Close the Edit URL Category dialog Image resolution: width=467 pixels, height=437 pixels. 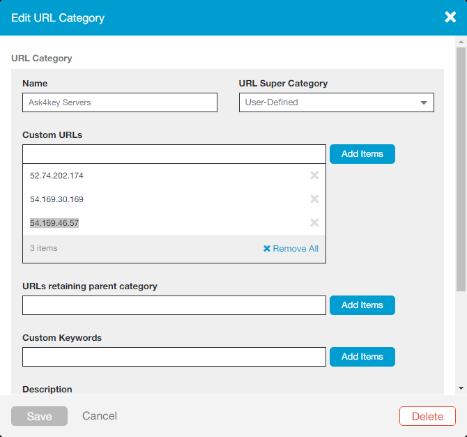(x=450, y=17)
